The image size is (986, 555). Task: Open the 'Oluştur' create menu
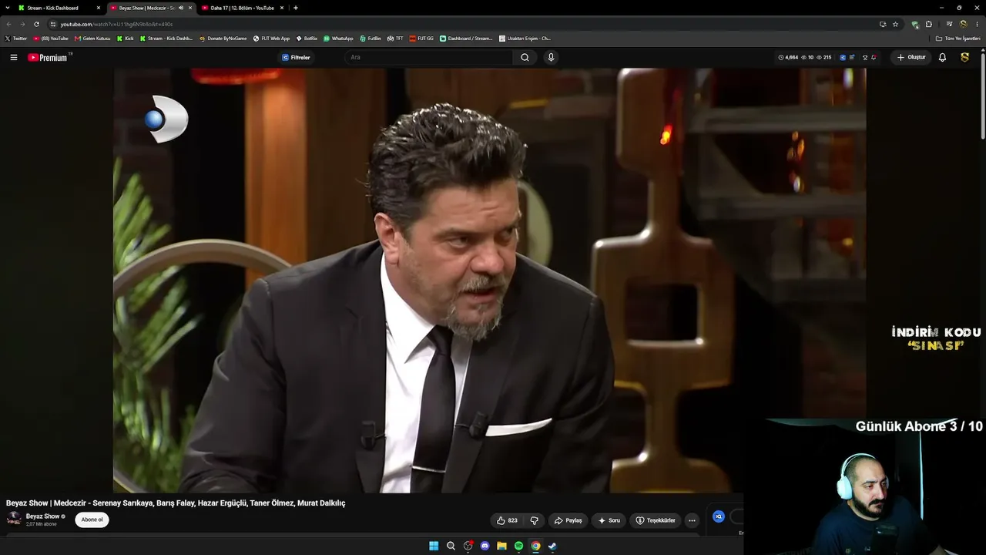(911, 57)
